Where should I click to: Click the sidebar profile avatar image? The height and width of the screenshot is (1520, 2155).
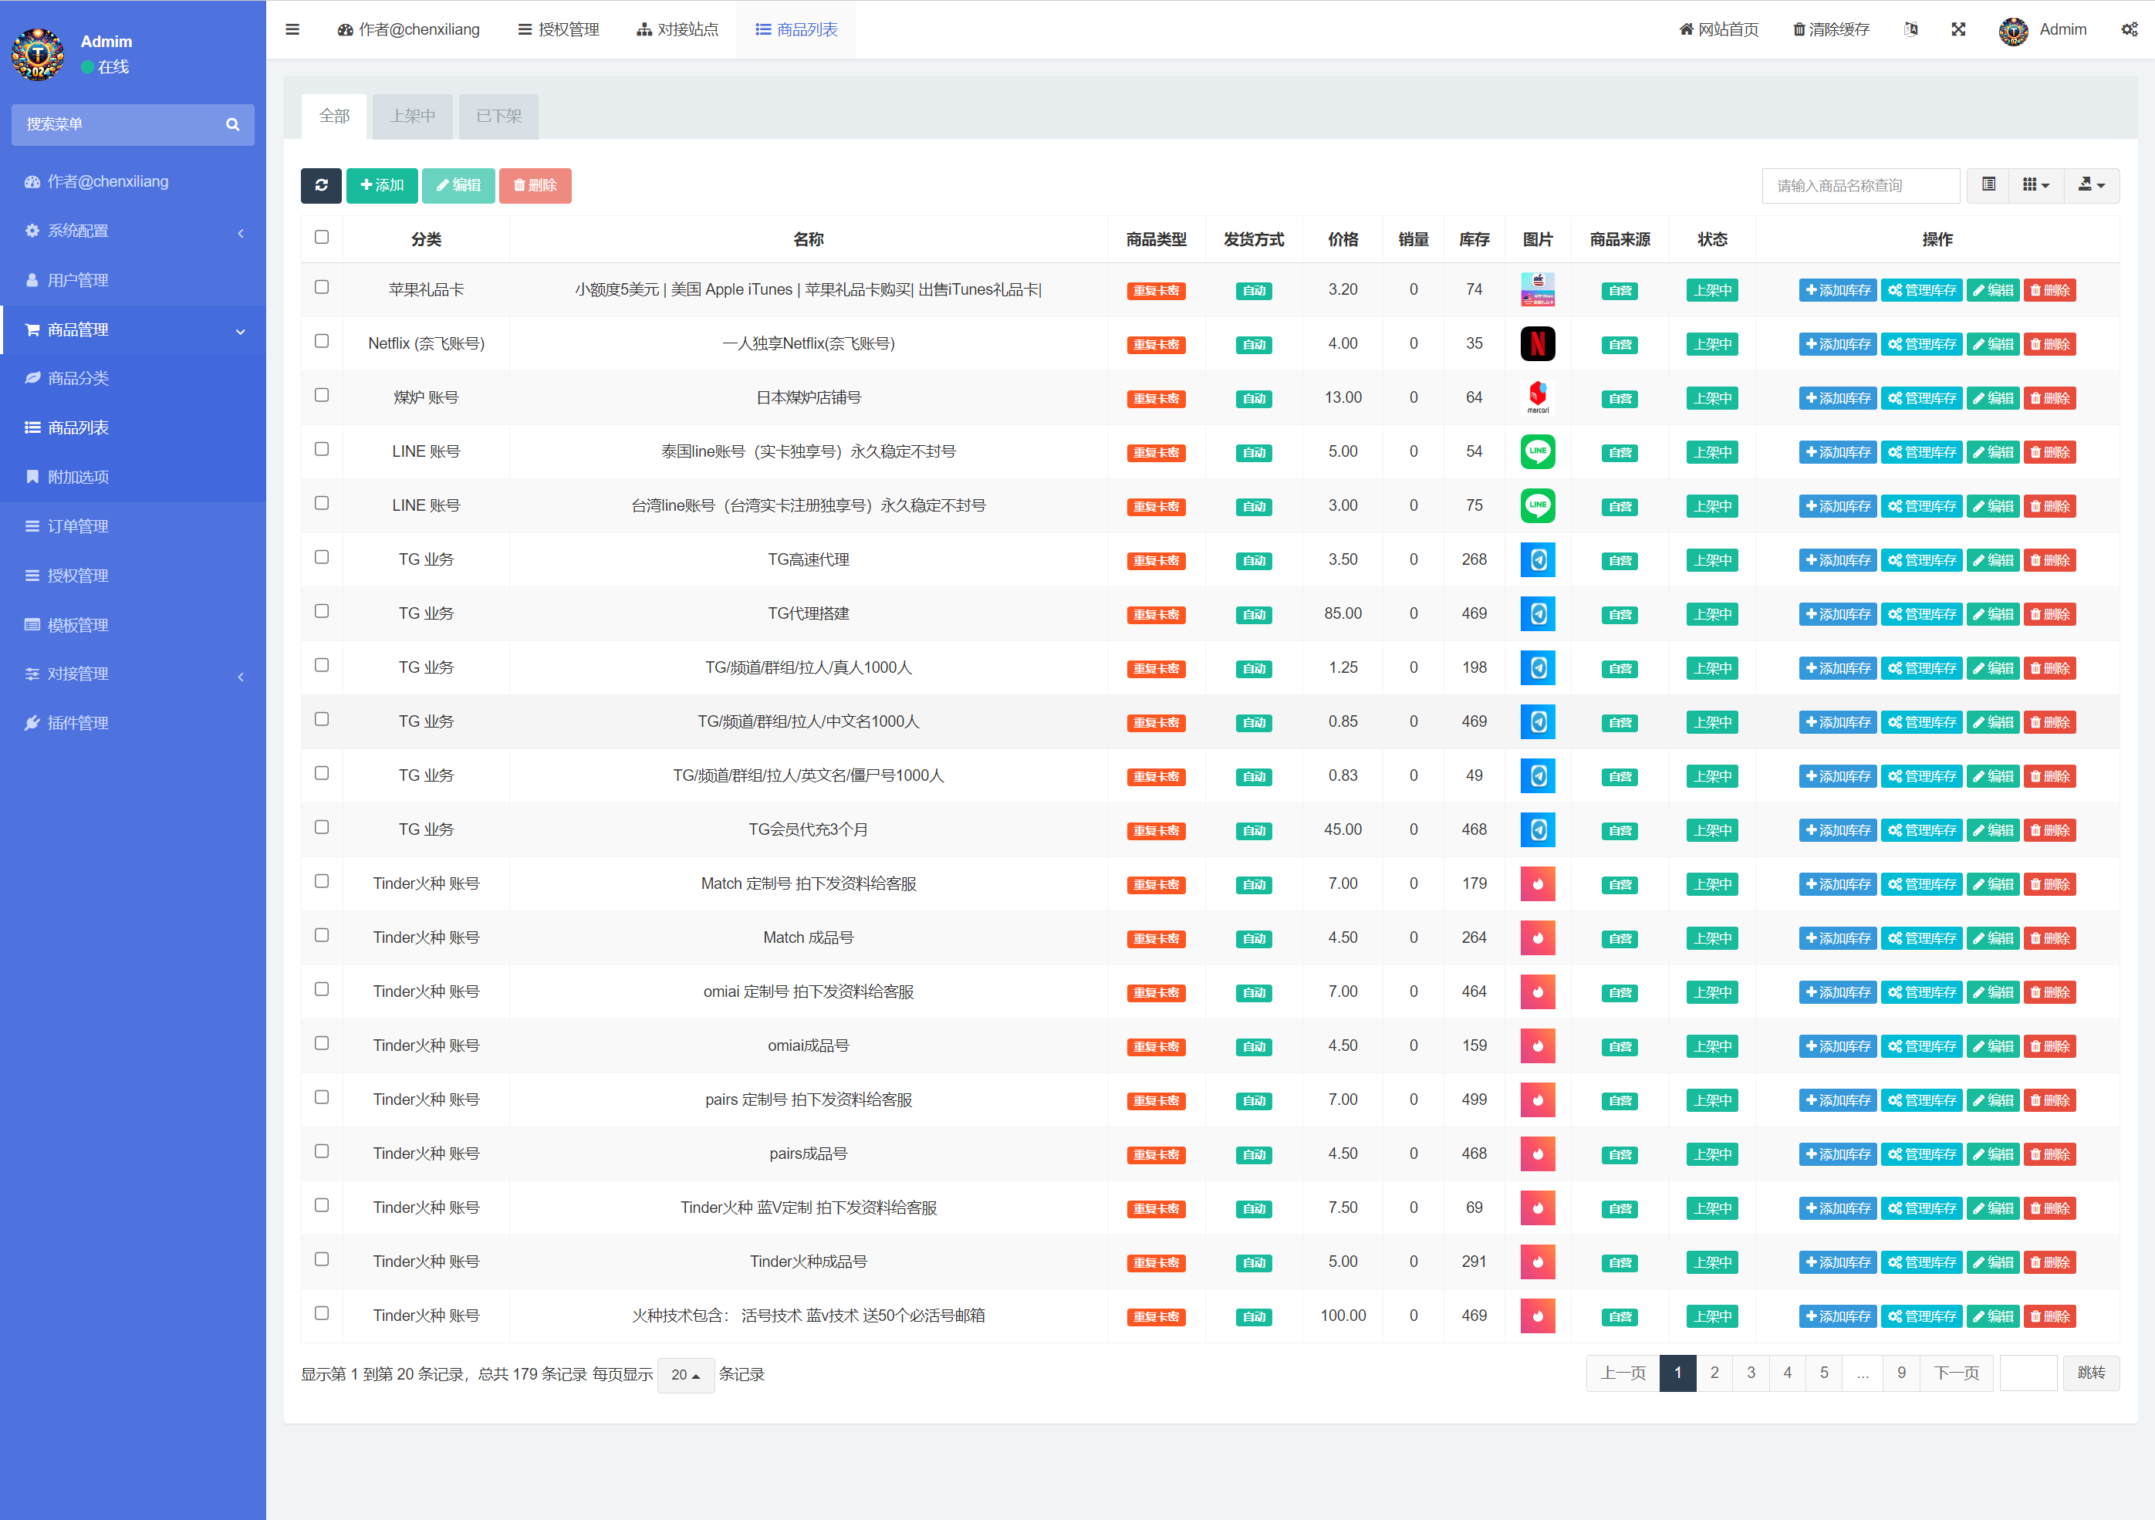coord(39,55)
